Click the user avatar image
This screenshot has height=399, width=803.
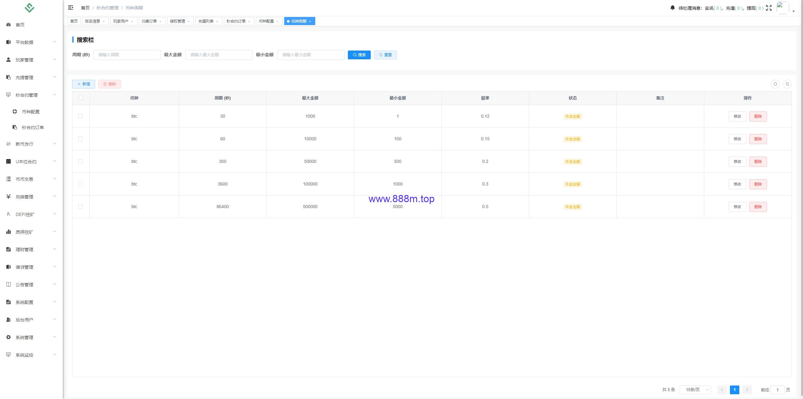tap(783, 8)
